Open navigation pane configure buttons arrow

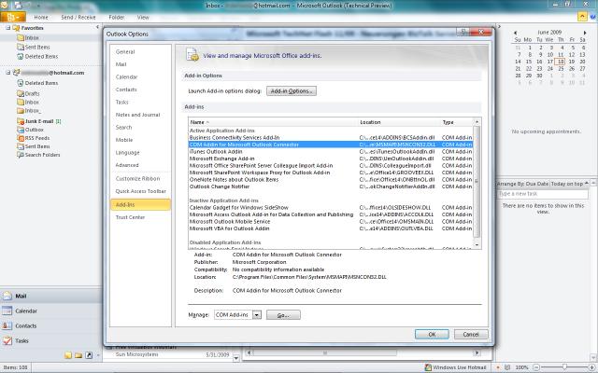[98, 355]
